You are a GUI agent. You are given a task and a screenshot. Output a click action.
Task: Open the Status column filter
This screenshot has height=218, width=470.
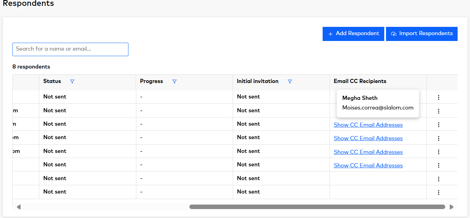[x=72, y=82]
